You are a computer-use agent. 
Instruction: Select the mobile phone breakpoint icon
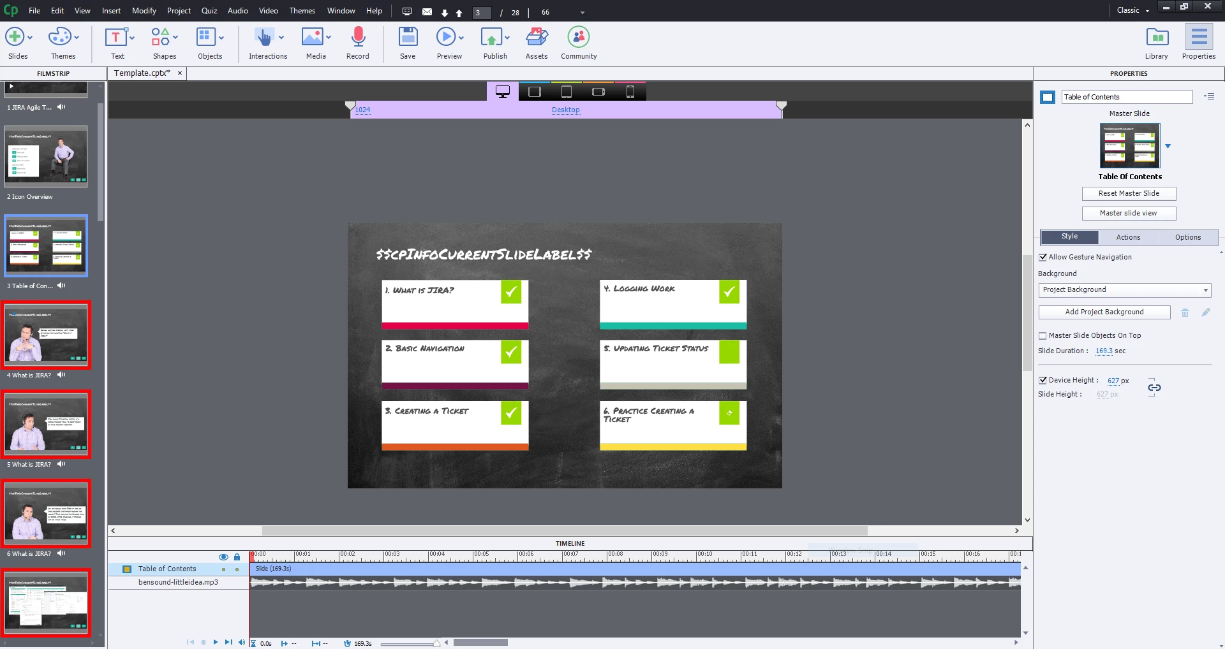pos(630,92)
